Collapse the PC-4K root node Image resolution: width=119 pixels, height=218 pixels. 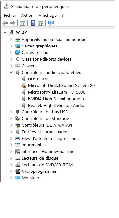point(5,33)
